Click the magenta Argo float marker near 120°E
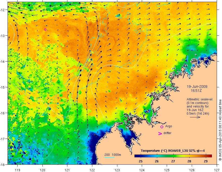Screen dimensions: 222x172 click(x=45, y=29)
